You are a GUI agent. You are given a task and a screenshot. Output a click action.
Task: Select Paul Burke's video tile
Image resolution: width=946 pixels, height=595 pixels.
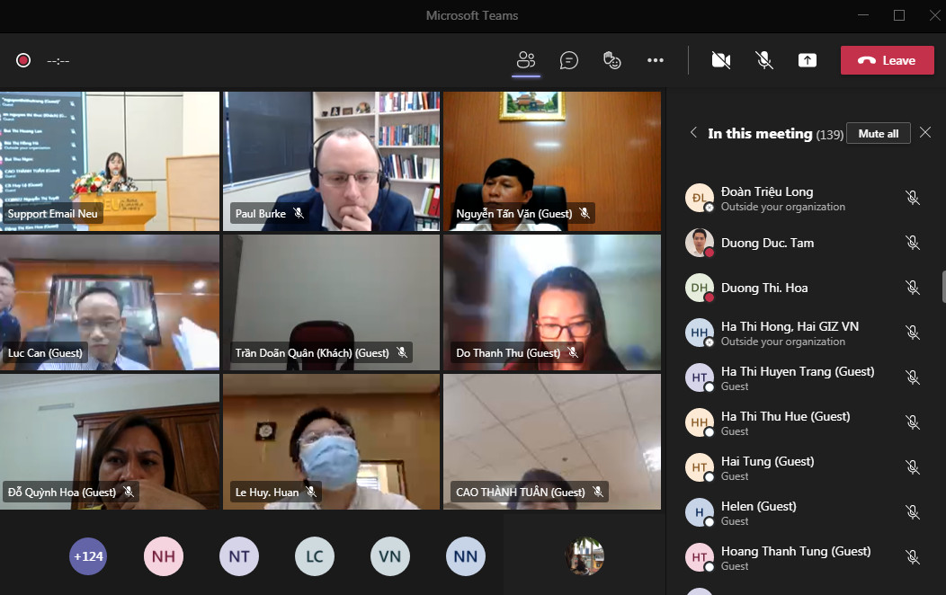[332, 161]
